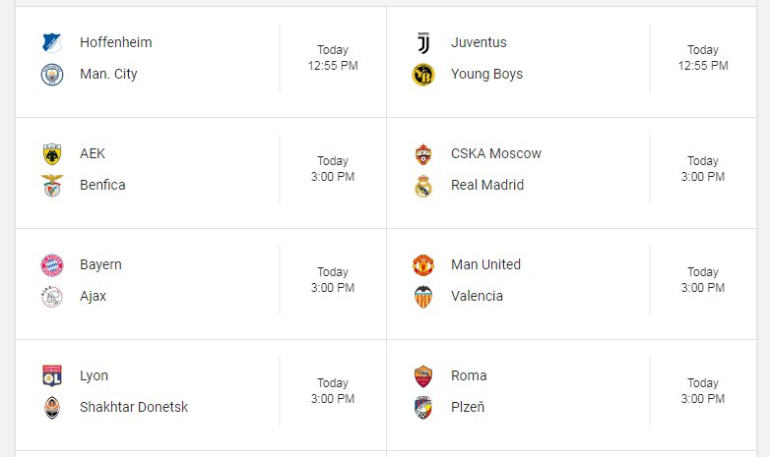Viewport: 770px width, 457px height.
Task: Select the Plzeň team name
Action: (468, 407)
